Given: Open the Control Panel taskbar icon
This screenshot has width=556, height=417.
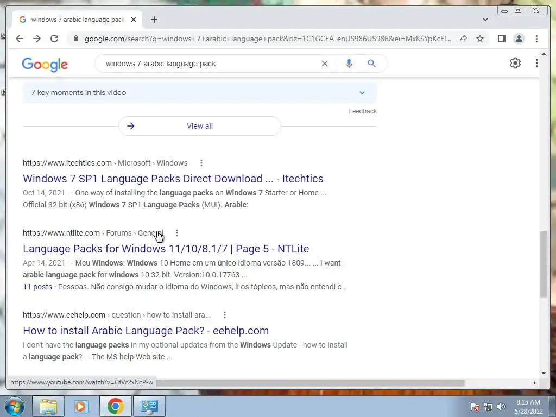Looking at the screenshot, I should pyautogui.click(x=149, y=406).
